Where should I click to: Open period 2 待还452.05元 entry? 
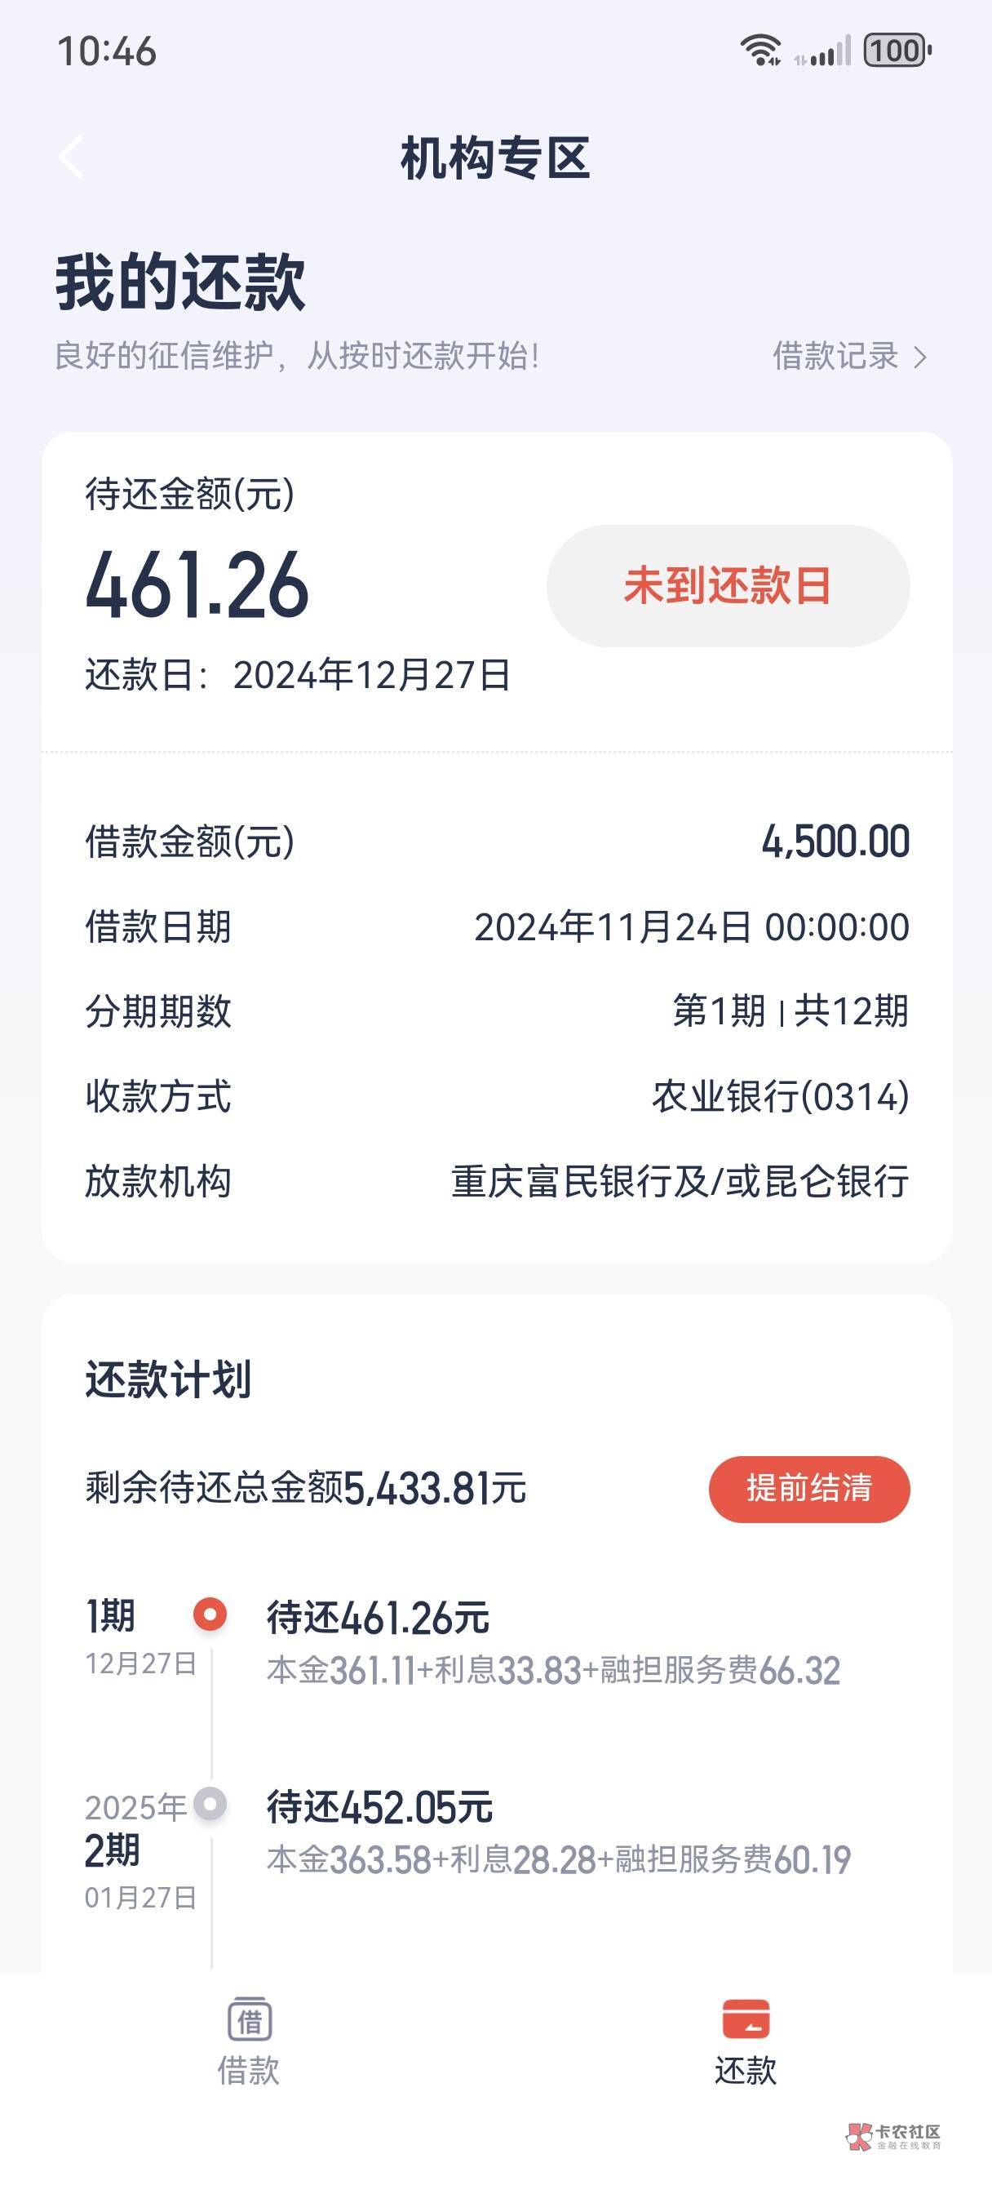[x=380, y=1807]
